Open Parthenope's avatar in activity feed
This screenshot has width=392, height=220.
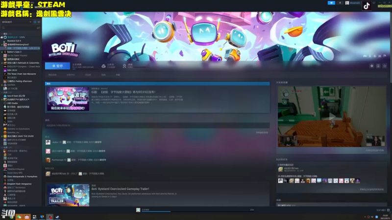48,160
